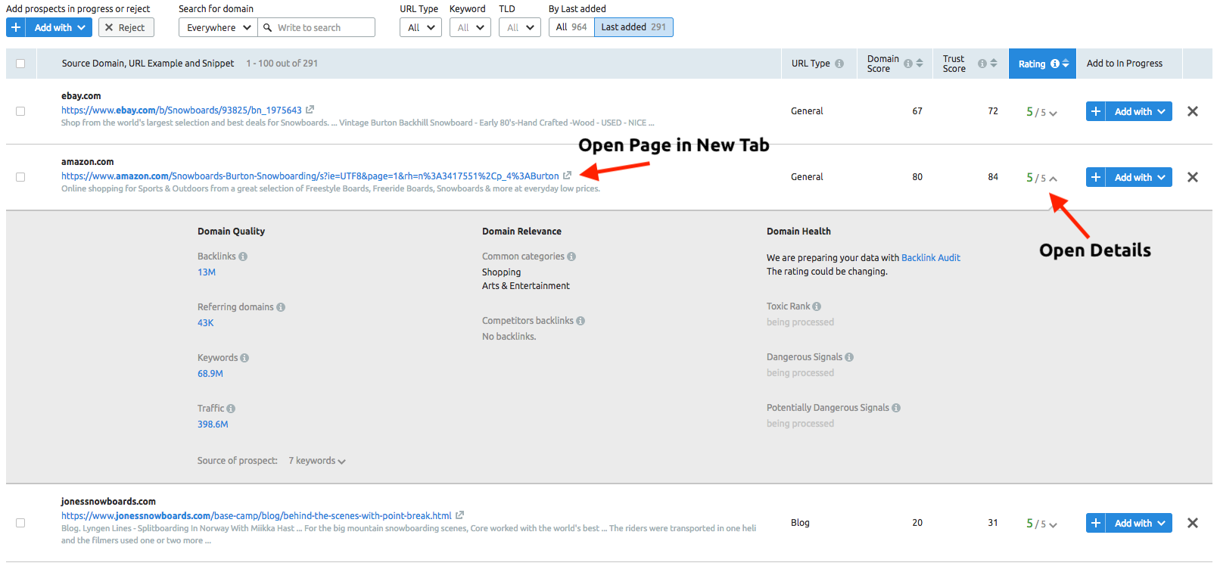Click 13M backlinks value
The image size is (1217, 566).
[207, 272]
